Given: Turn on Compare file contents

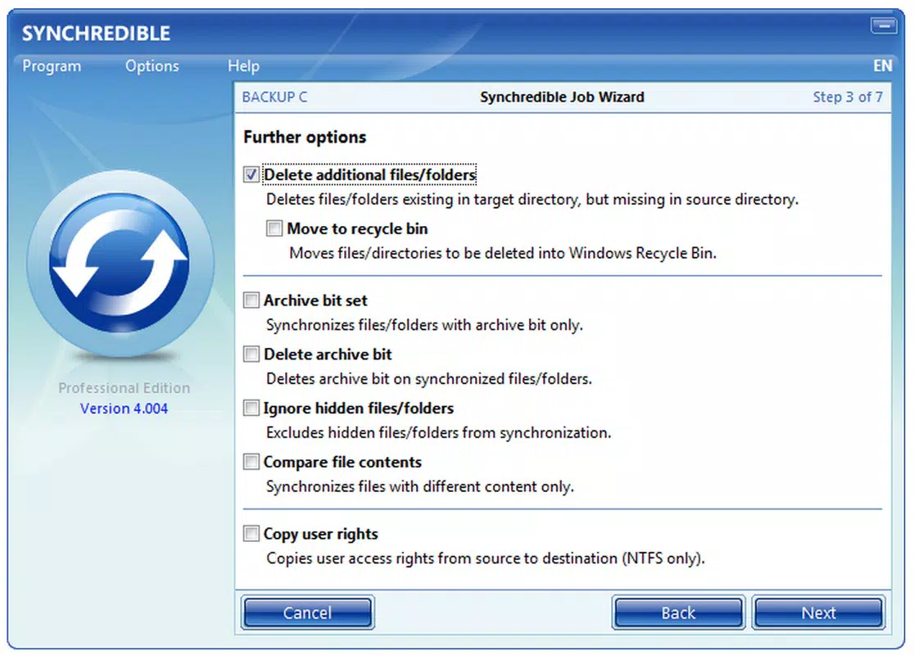Looking at the screenshot, I should click(251, 461).
